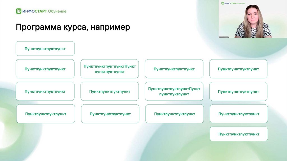Image resolution: width=287 pixels, height=161 pixels.
Task: Select the two-line card in the second column
Action: click(110, 69)
